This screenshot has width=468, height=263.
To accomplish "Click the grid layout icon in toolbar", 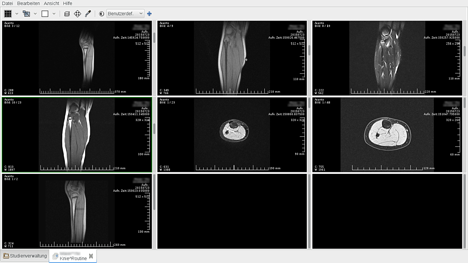I will (x=7, y=14).
